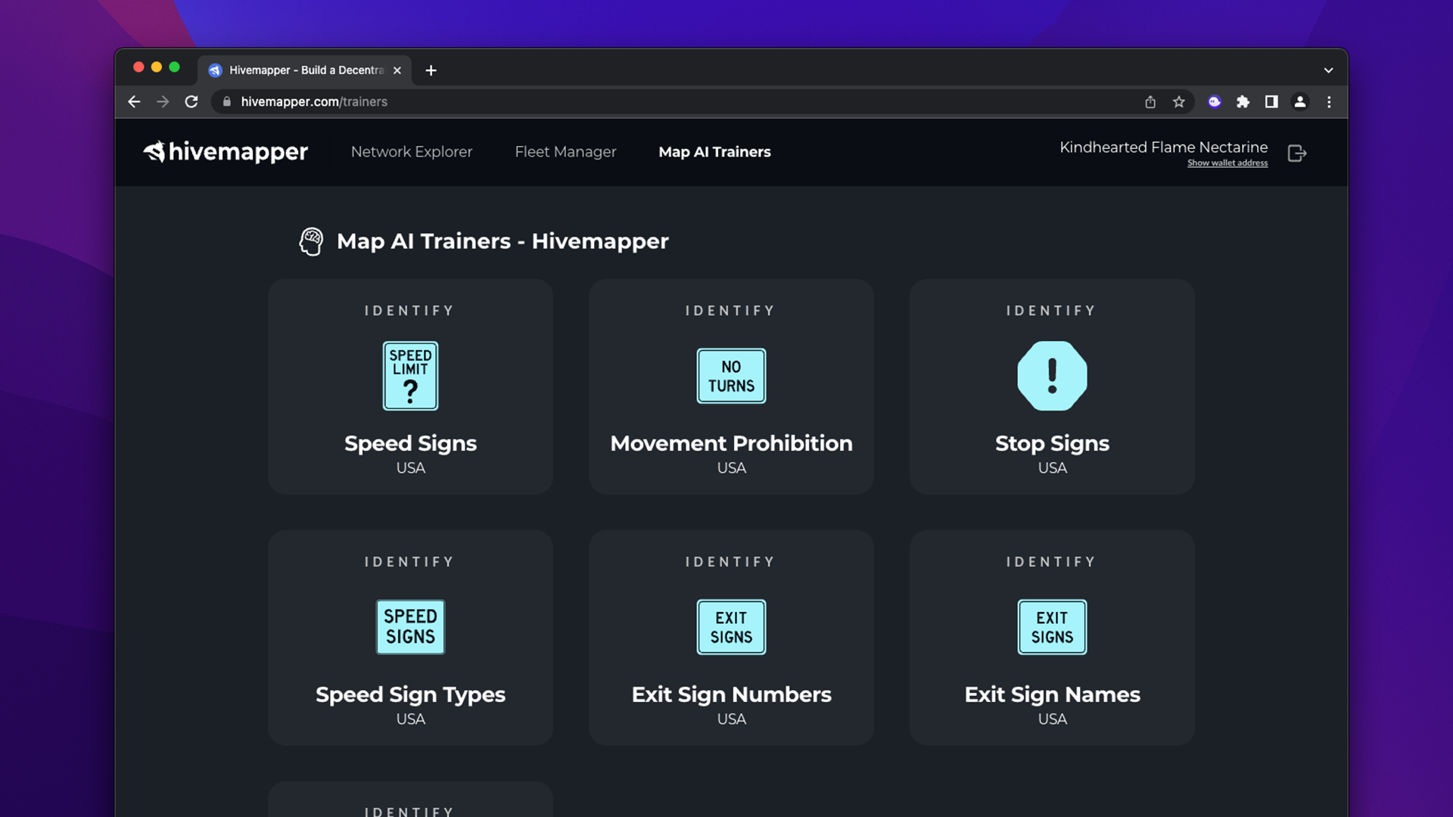Select the Map AI Trainers tab
1453x817 pixels.
714,152
